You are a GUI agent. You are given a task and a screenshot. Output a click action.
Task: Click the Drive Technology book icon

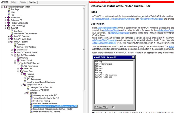(x=8, y=25)
